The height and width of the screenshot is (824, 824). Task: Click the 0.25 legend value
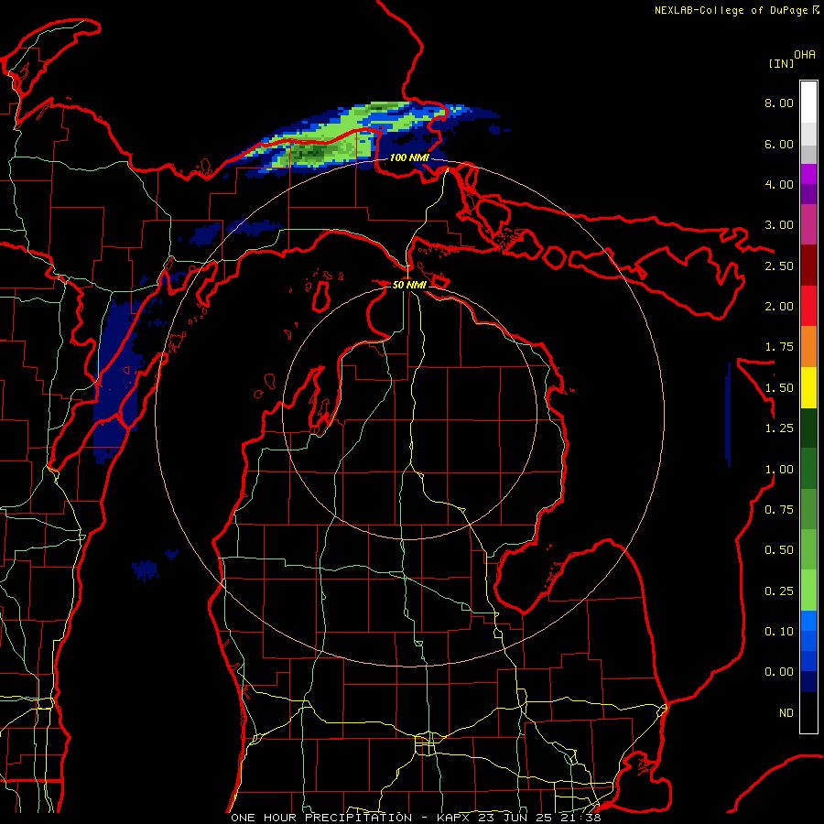pyautogui.click(x=778, y=591)
